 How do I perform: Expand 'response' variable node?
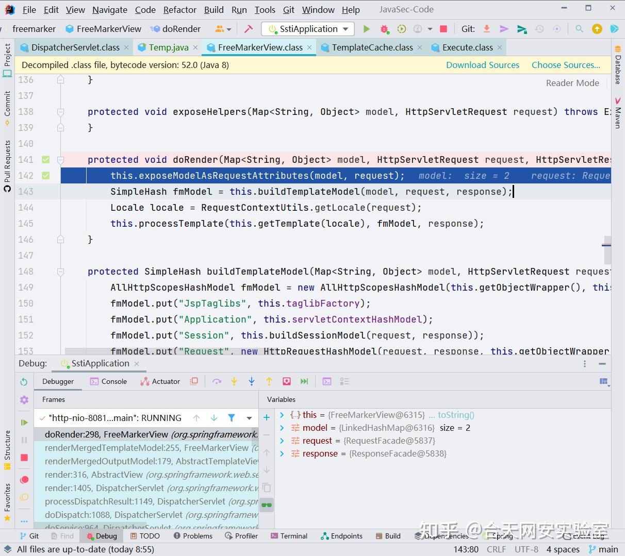pyautogui.click(x=282, y=453)
